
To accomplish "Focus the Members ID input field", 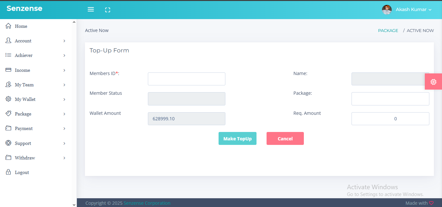I will pyautogui.click(x=186, y=79).
